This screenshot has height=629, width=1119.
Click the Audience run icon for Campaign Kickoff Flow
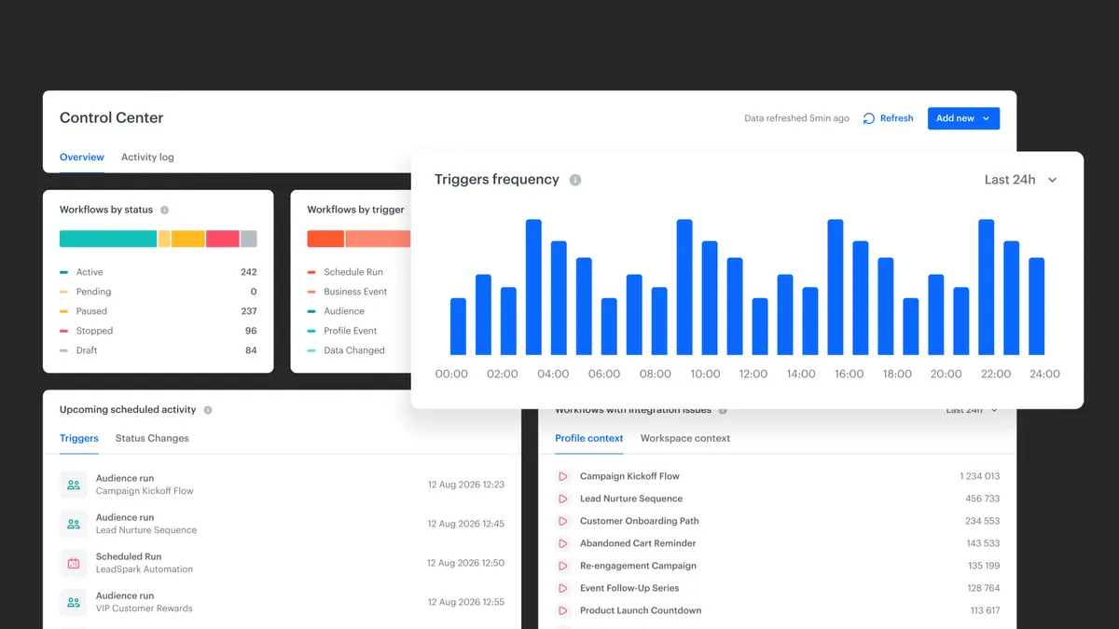74,484
